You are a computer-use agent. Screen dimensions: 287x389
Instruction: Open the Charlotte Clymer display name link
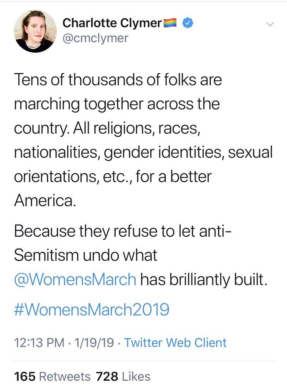coord(112,23)
